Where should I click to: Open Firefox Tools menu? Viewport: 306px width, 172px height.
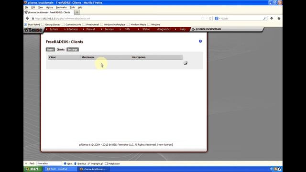[72, 7]
